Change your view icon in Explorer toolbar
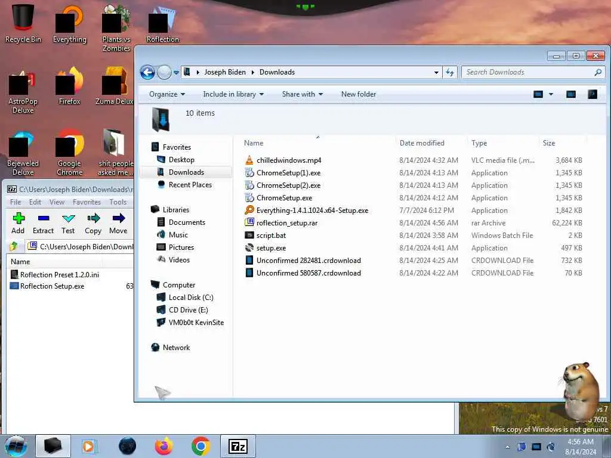Screen dimensions: 611x458 pyautogui.click(x=538, y=94)
